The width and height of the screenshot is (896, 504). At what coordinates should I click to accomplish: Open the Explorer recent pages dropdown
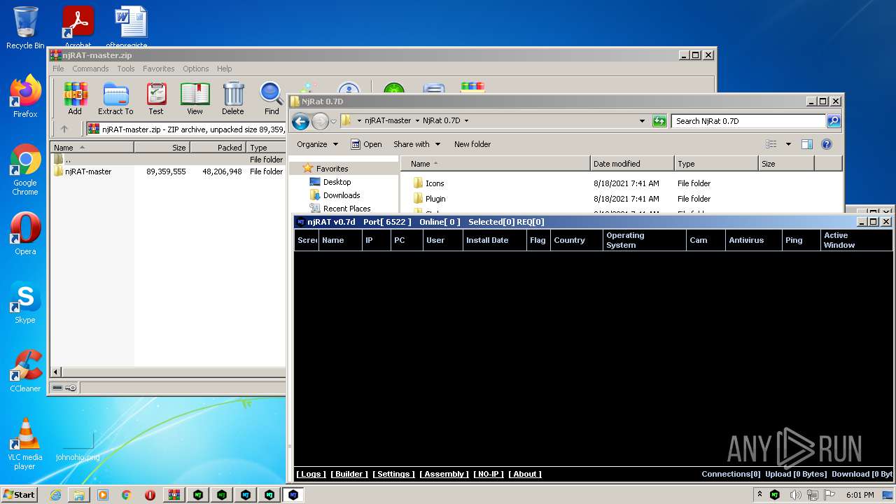[x=333, y=121]
